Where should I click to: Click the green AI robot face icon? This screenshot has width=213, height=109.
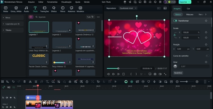[x=126, y=81]
